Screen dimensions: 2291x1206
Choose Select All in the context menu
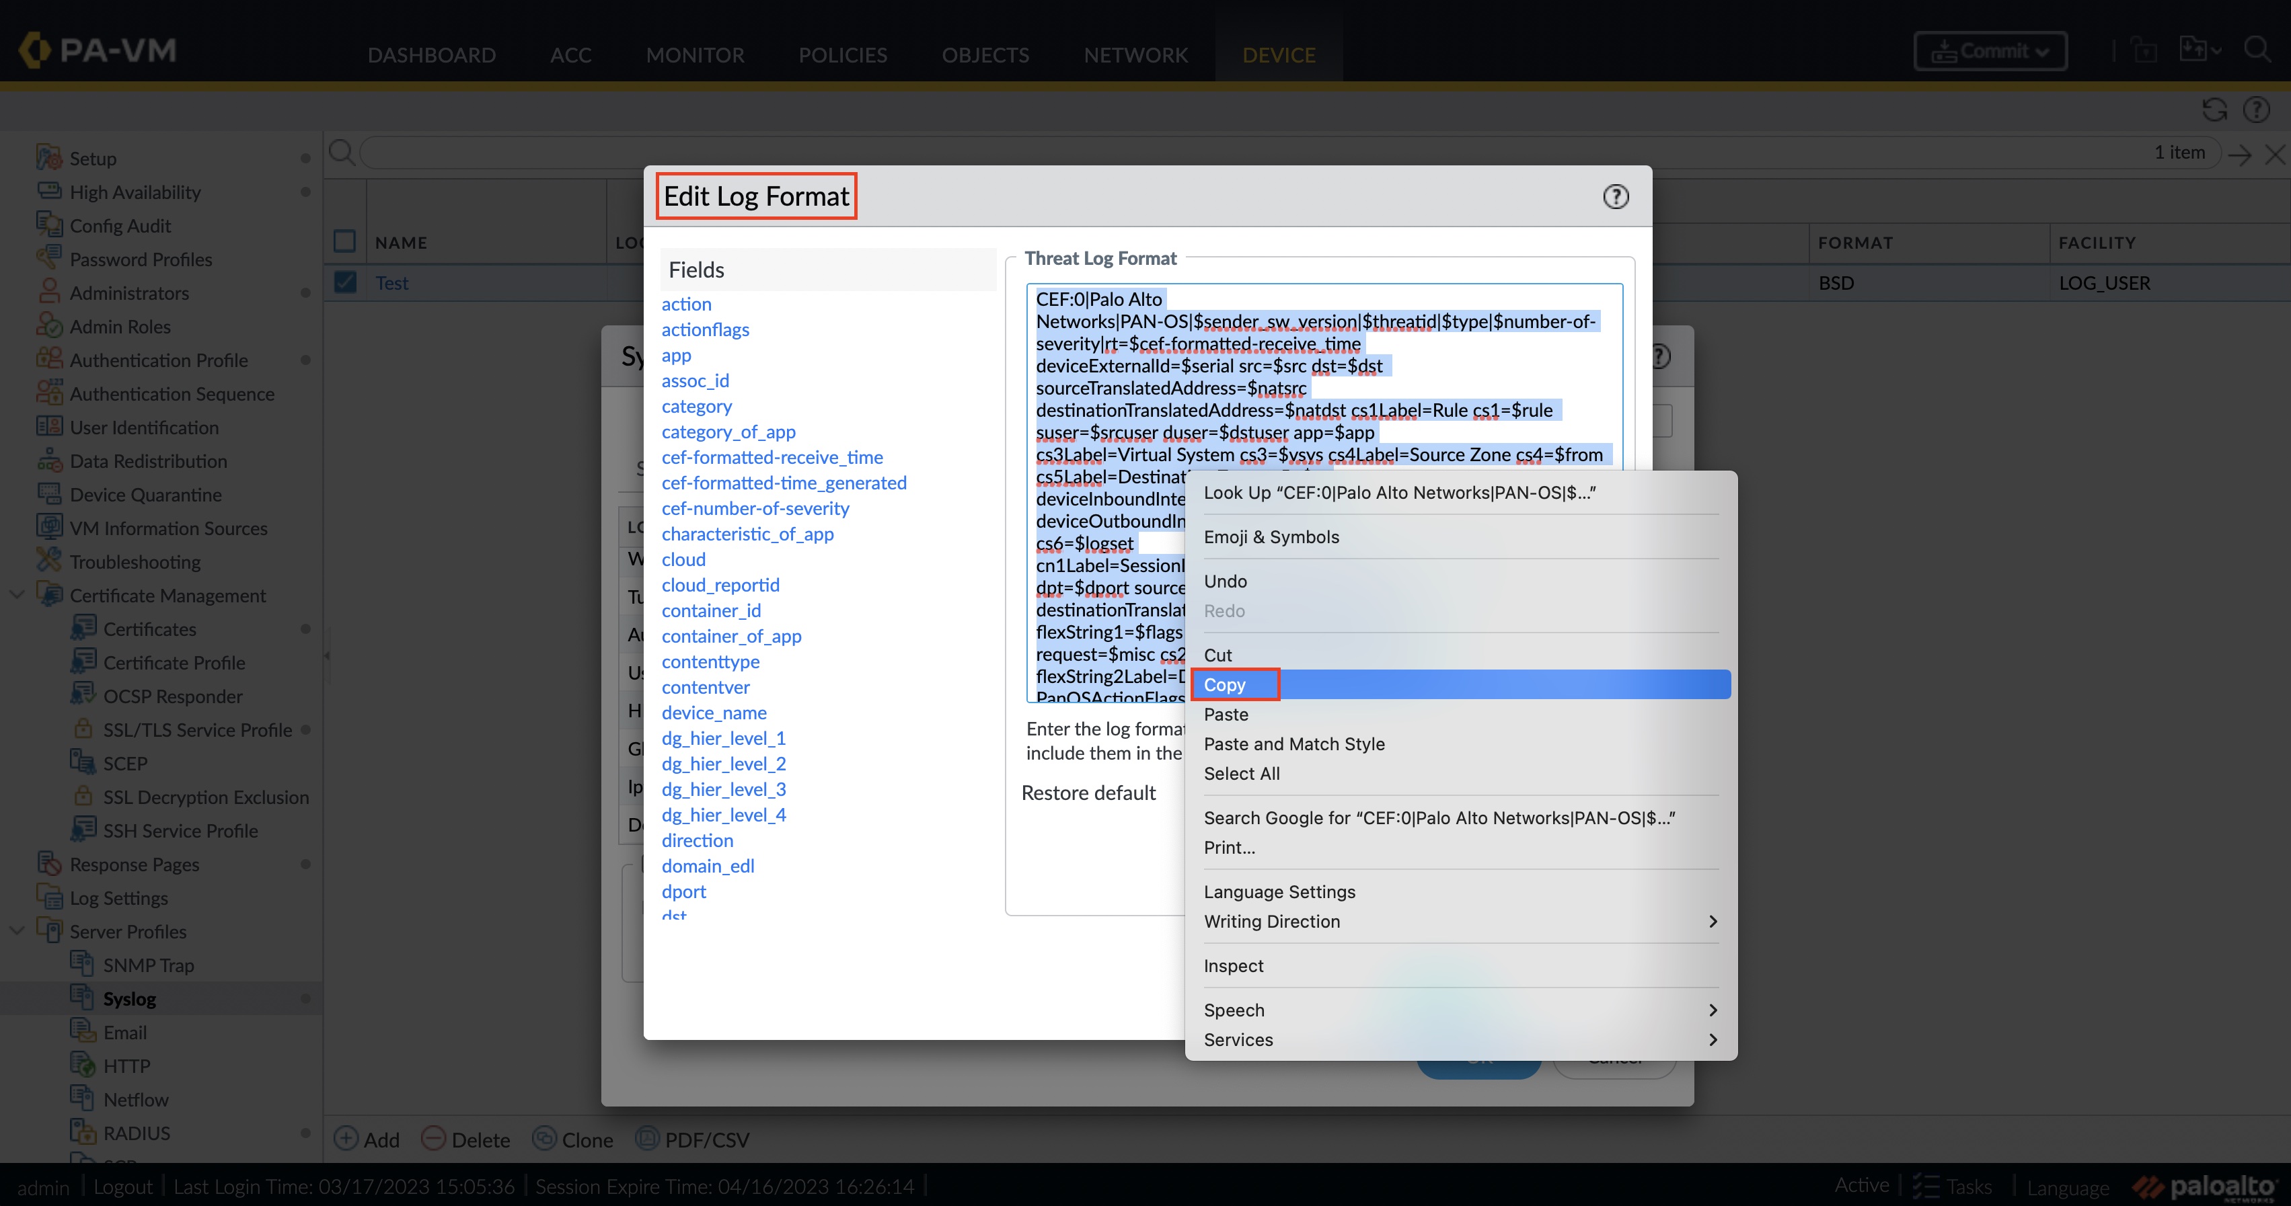tap(1242, 773)
